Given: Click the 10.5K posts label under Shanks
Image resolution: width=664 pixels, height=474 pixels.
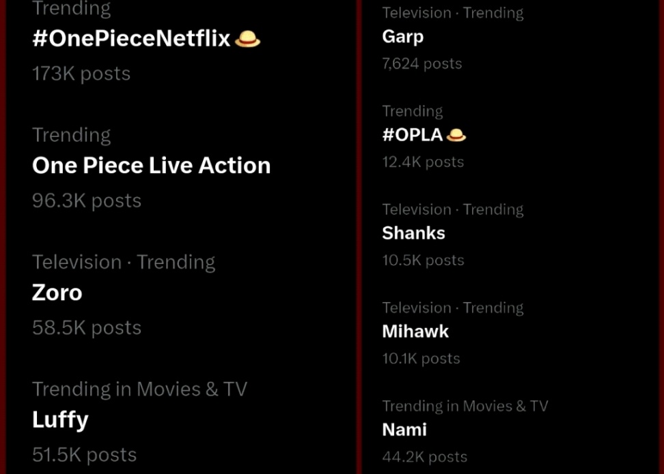Looking at the screenshot, I should tap(423, 260).
